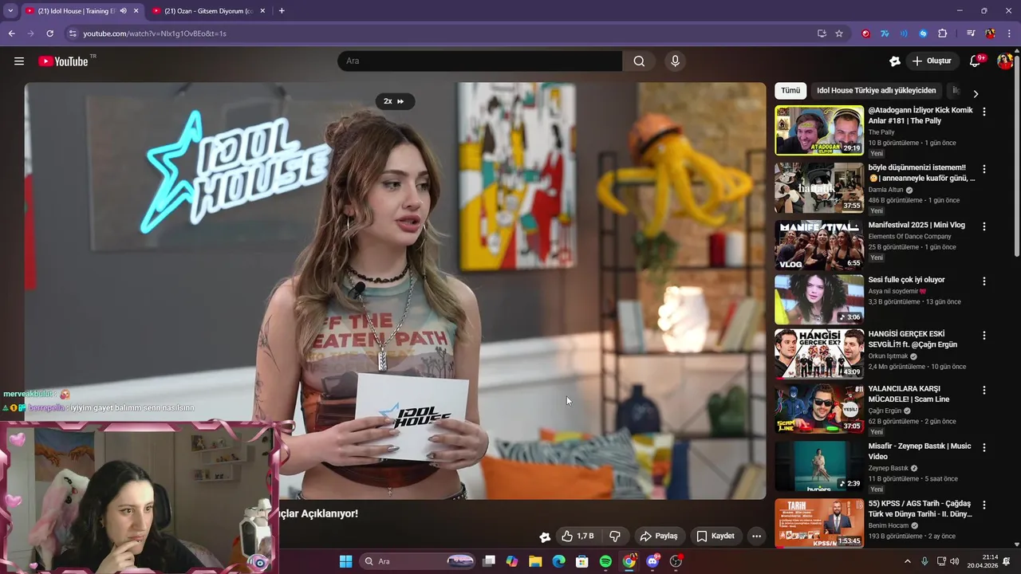
Task: Open options for Orkun Işıtmak video
Action: coord(984,336)
